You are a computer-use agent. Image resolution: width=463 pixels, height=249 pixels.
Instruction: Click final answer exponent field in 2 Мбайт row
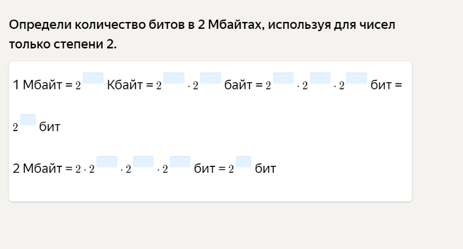pyautogui.click(x=244, y=162)
